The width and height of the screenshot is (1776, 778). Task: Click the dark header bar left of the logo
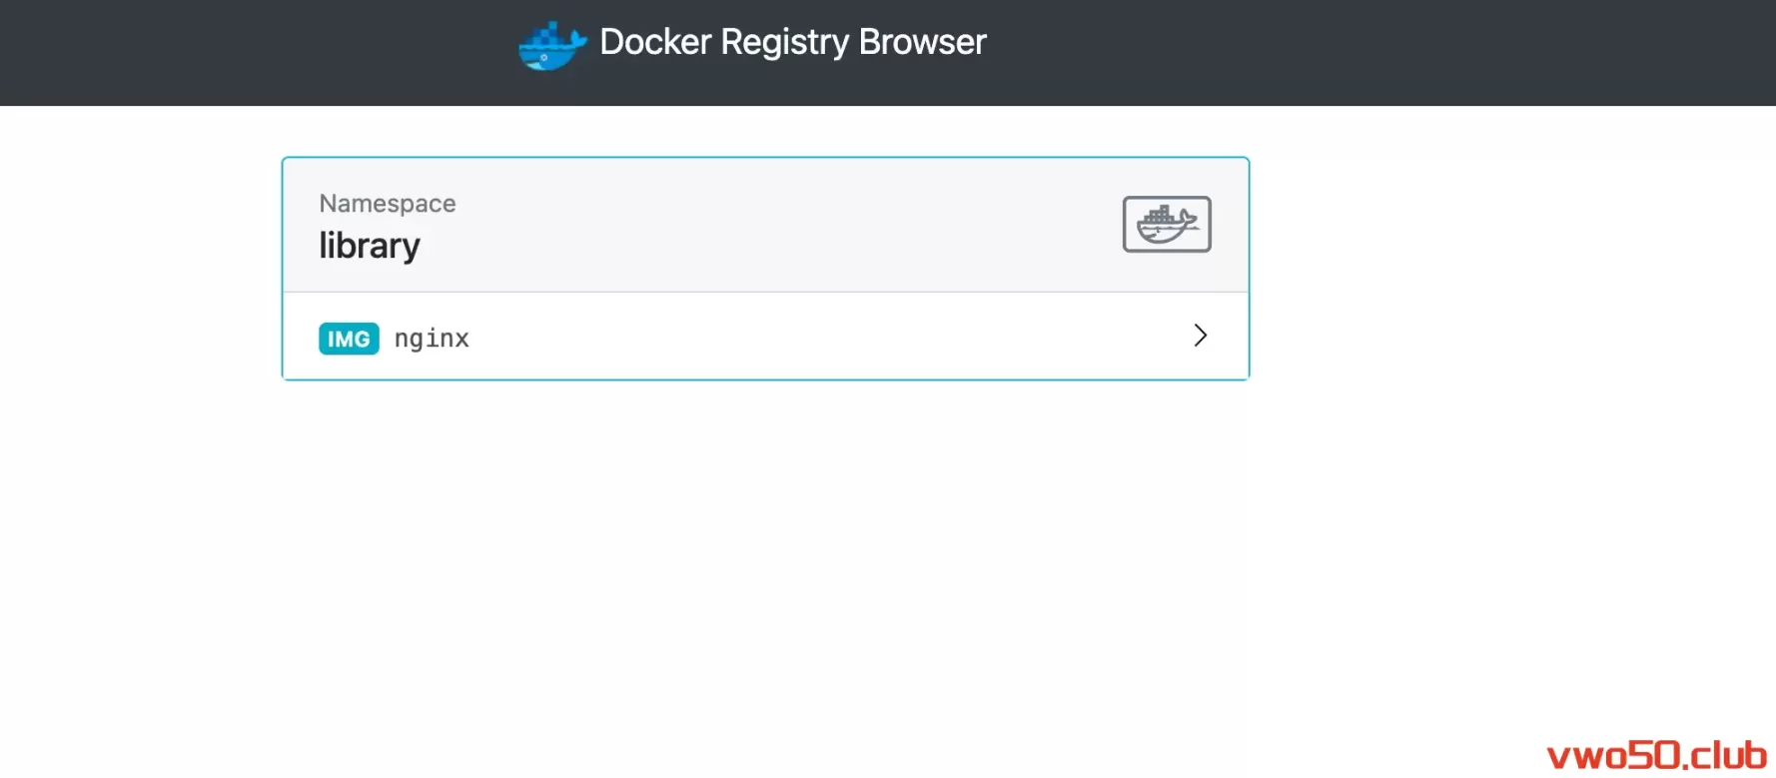(x=250, y=52)
